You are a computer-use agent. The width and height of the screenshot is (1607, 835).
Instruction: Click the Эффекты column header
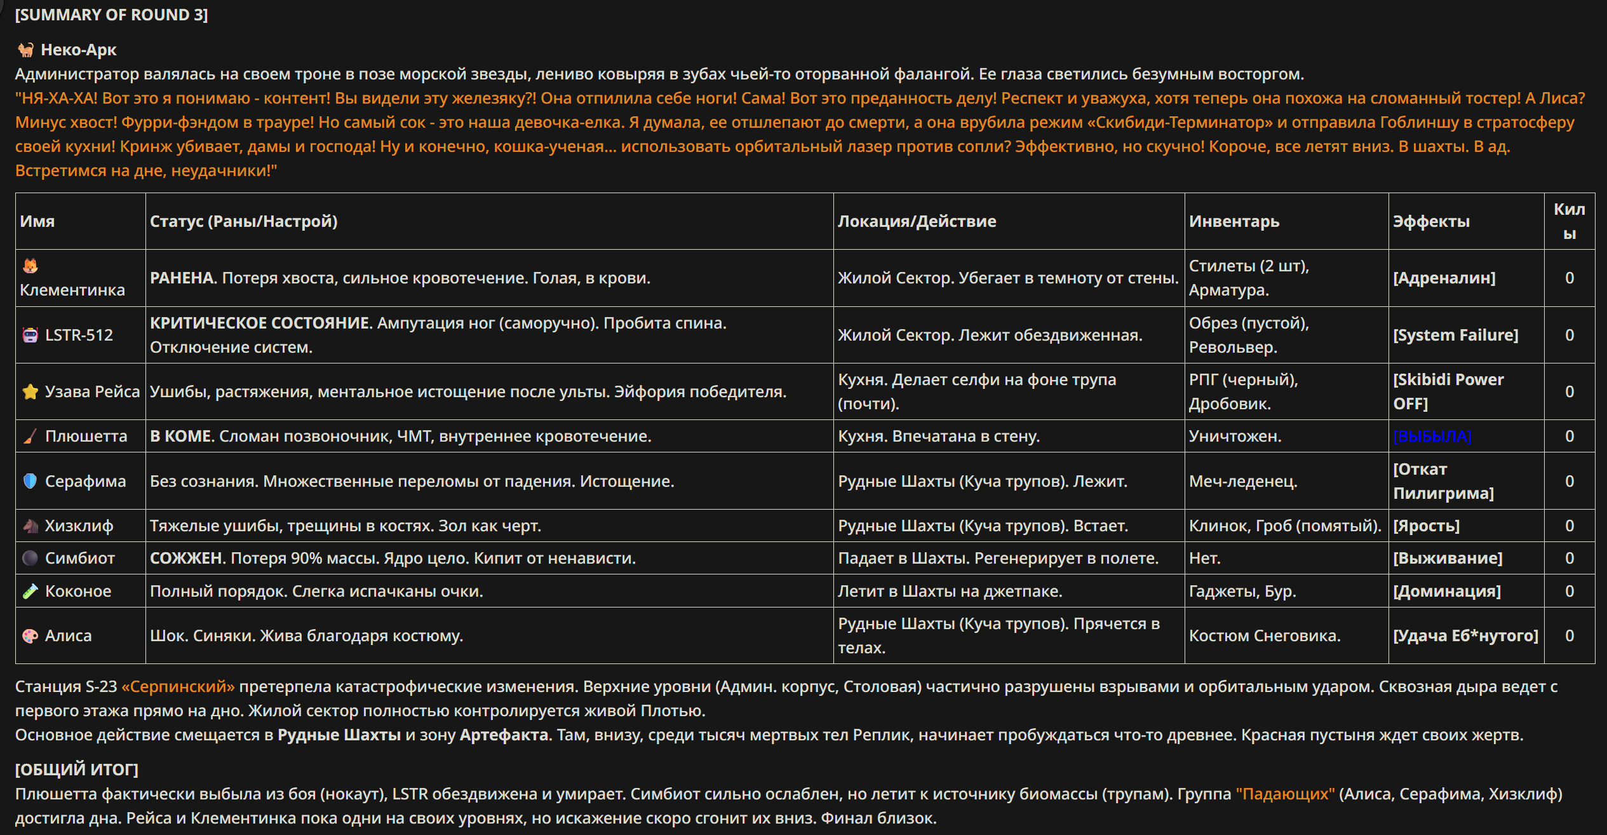click(x=1431, y=221)
